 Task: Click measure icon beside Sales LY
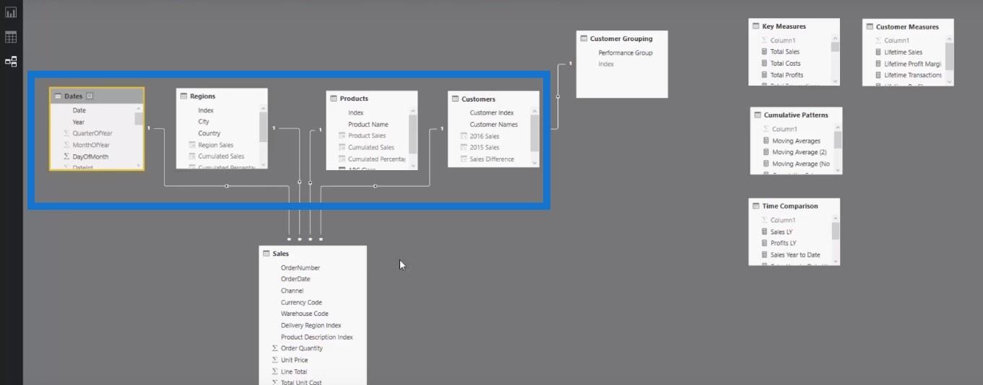pyautogui.click(x=764, y=231)
